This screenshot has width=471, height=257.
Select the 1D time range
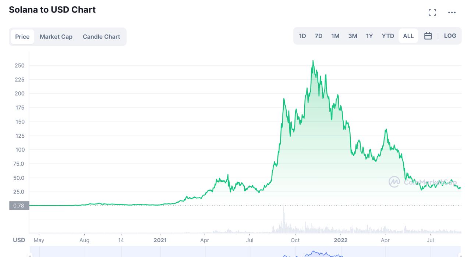(302, 36)
